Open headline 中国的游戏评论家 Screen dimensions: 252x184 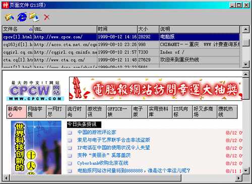tap(97, 133)
